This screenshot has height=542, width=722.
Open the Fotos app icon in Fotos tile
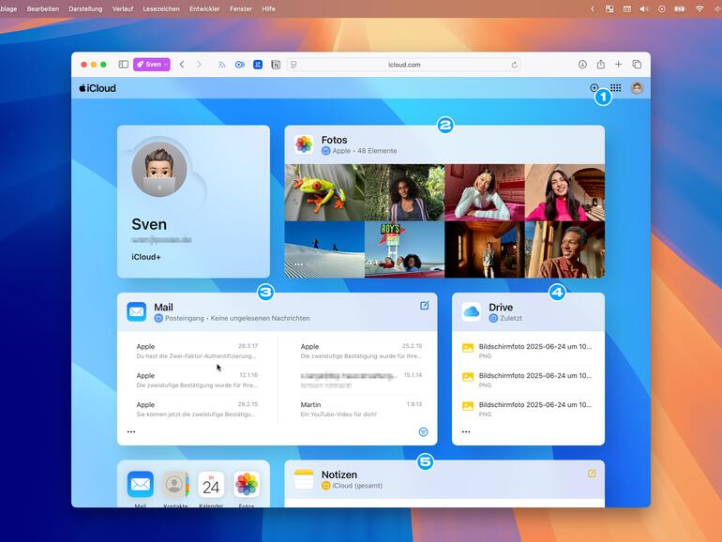pos(304,144)
